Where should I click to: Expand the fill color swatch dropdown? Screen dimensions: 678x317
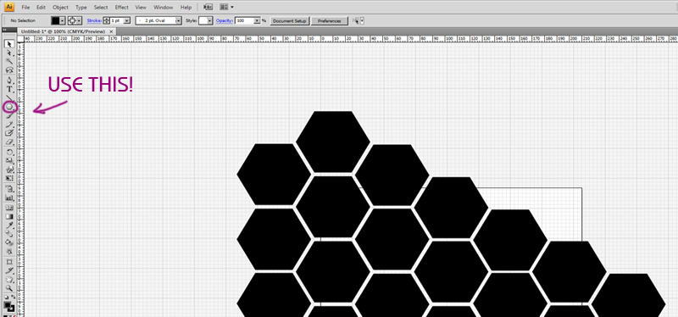tap(62, 20)
